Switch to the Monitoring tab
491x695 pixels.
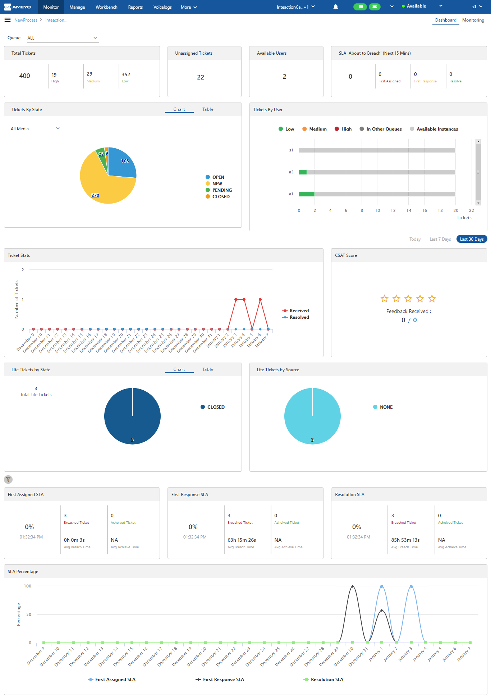[473, 20]
